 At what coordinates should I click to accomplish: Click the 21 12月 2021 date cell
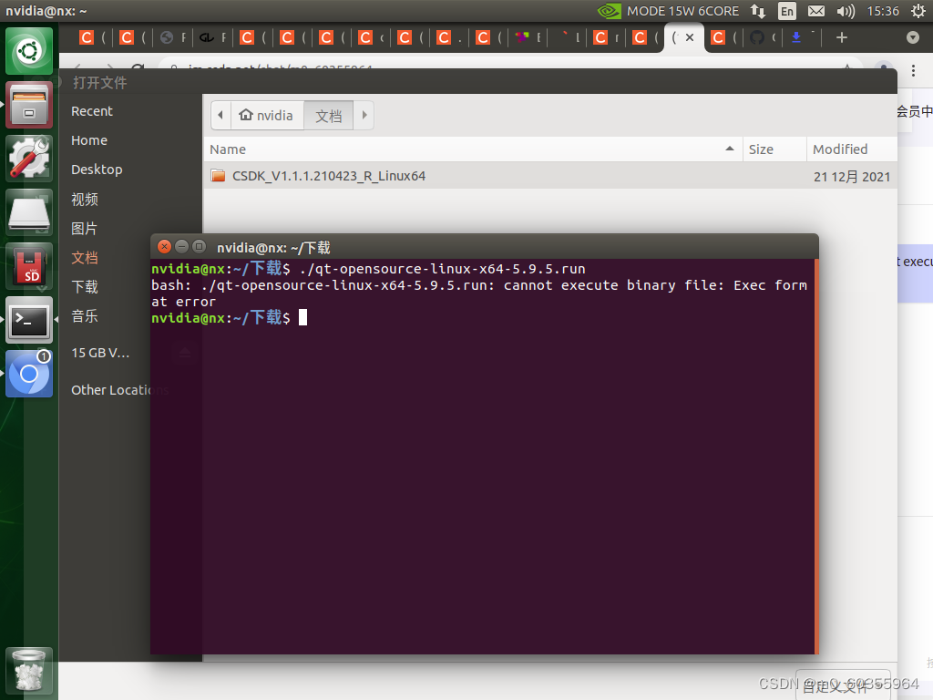[x=852, y=177]
